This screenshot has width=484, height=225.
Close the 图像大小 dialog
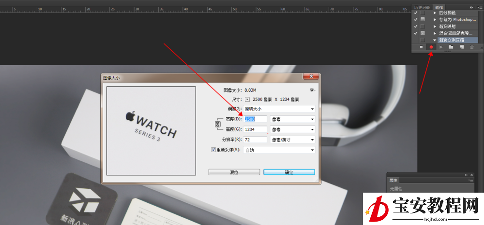(x=311, y=77)
